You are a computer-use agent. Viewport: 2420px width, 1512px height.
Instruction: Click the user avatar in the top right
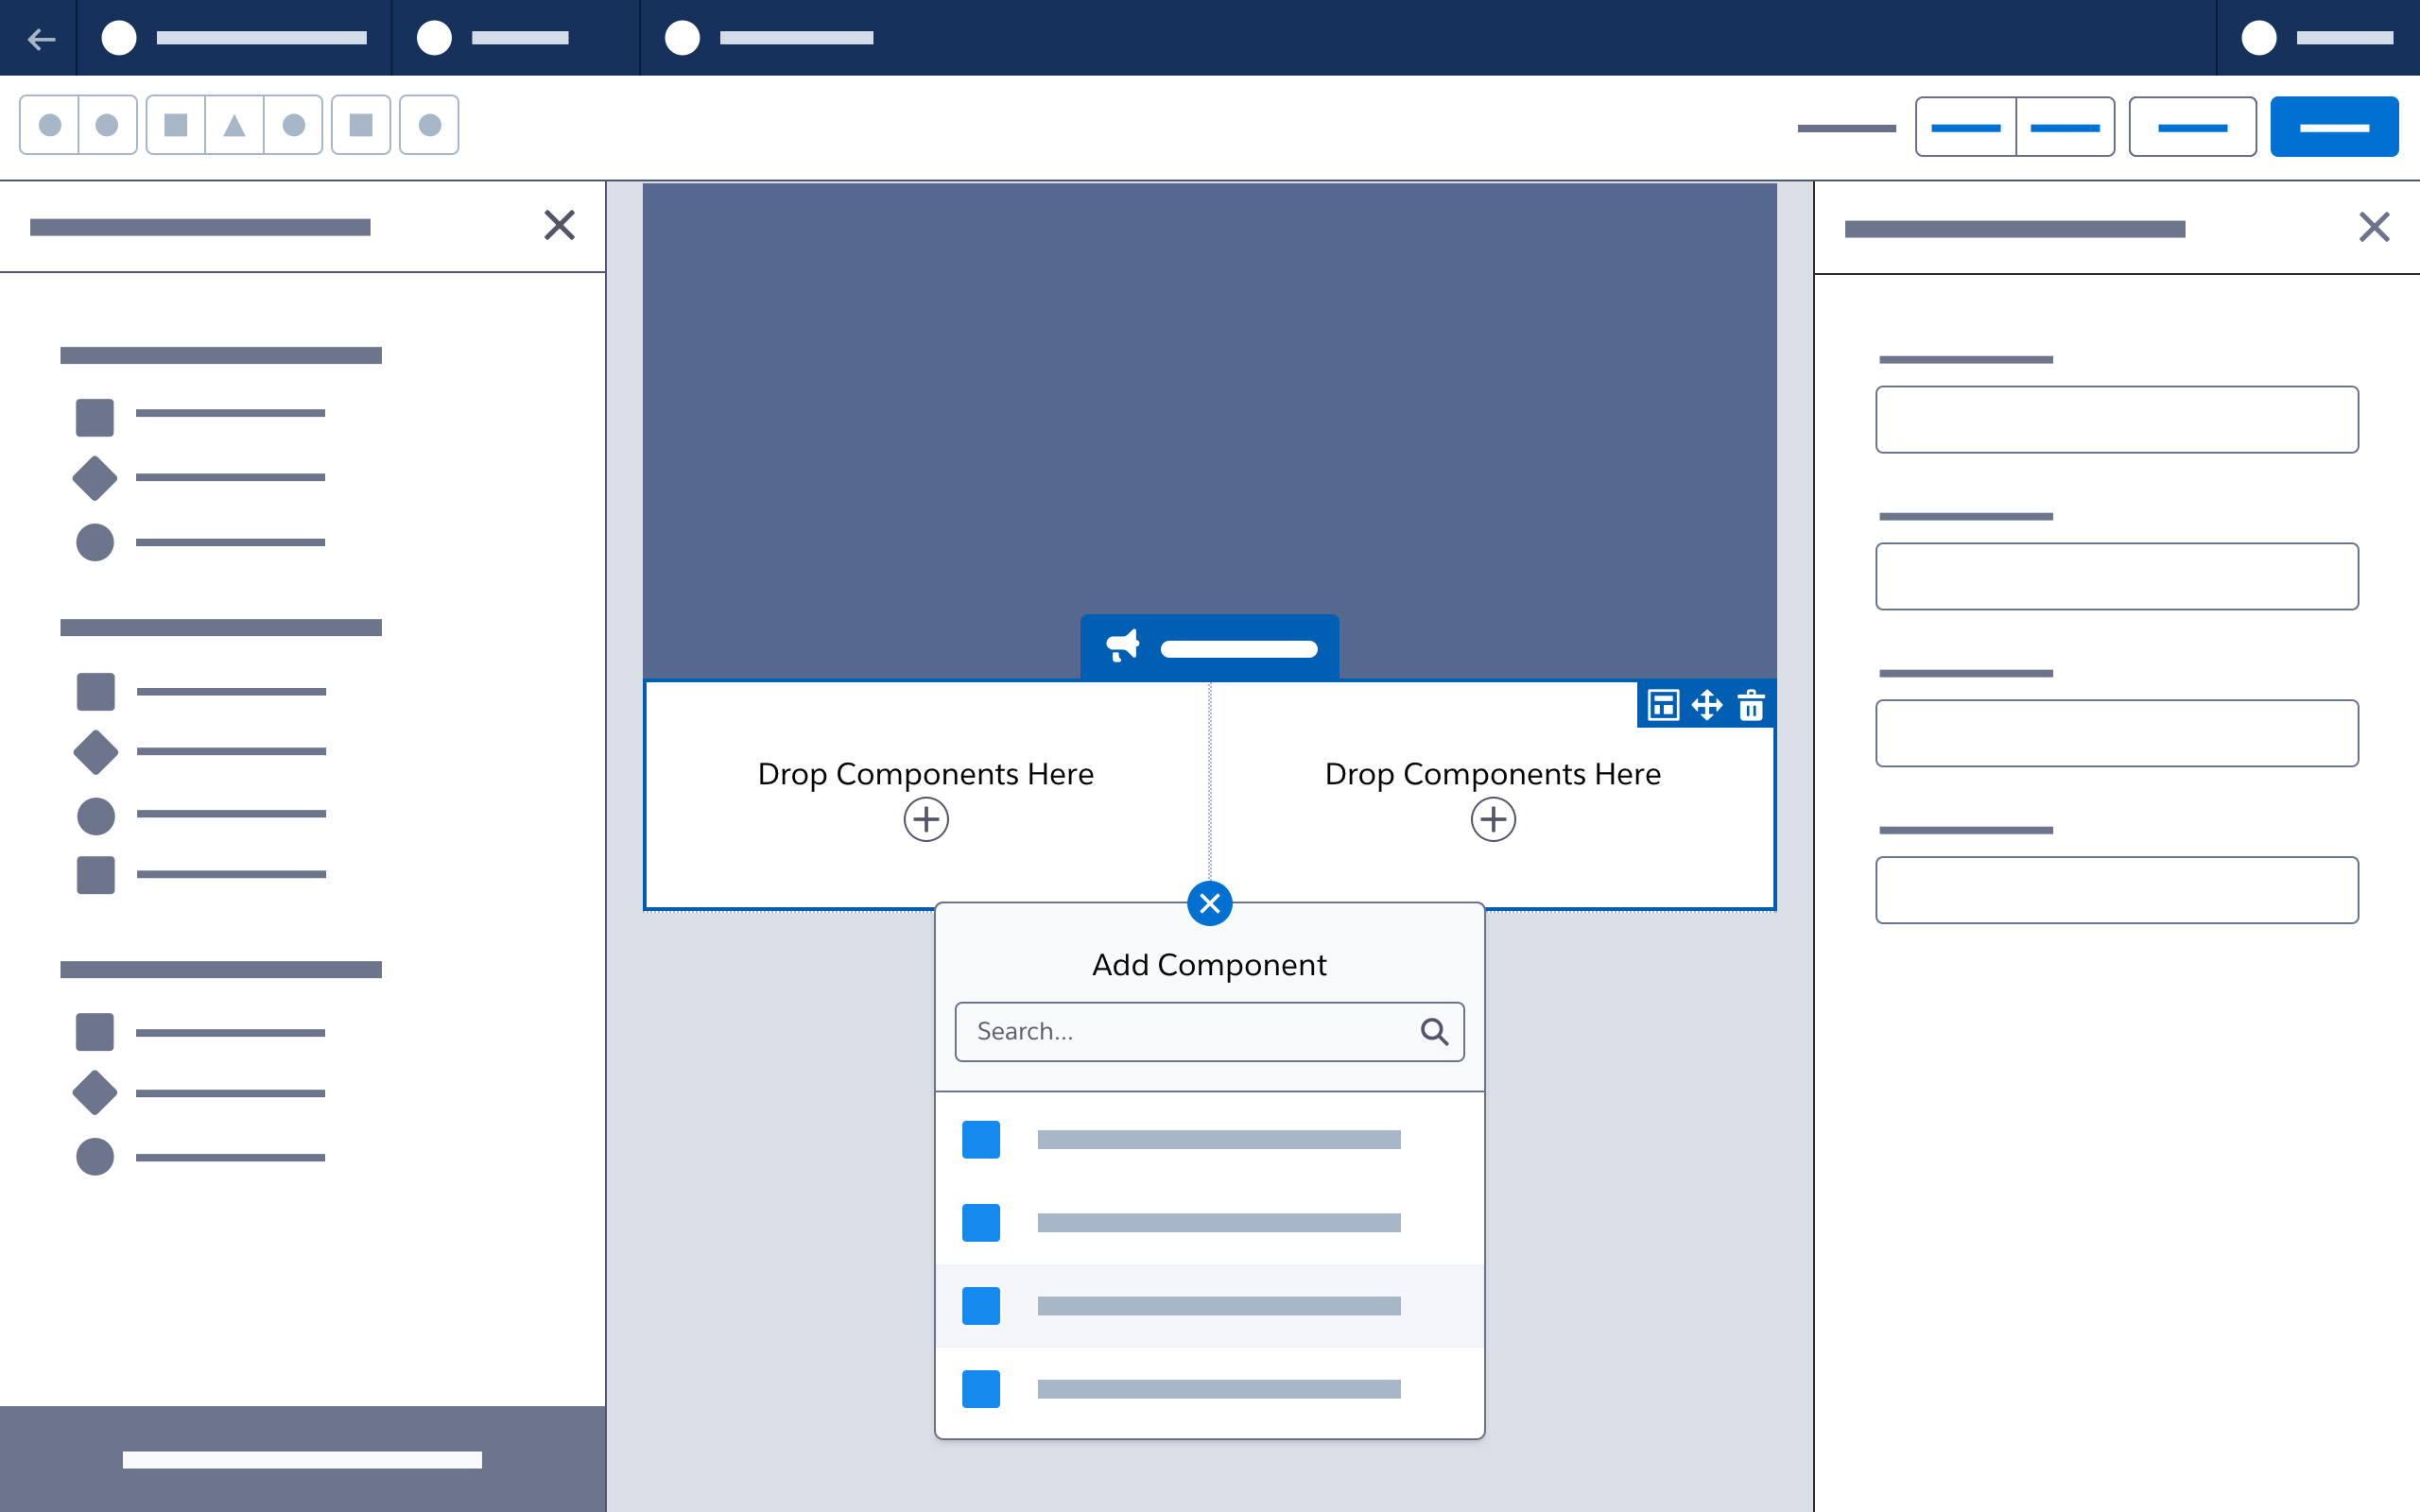point(2259,38)
